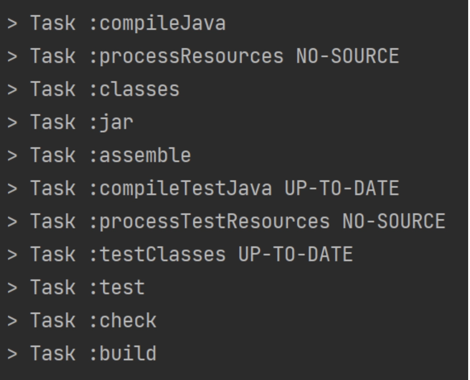Click NO-SOURCE label beside :processResources
Screen dimensions: 470x380
point(347,56)
